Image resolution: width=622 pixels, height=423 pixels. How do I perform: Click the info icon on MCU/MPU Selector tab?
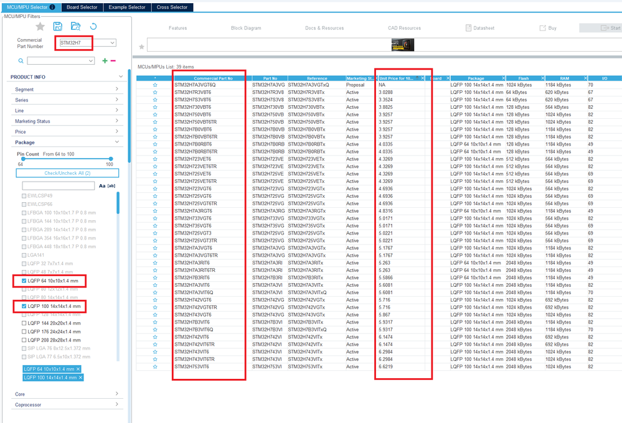[52, 7]
